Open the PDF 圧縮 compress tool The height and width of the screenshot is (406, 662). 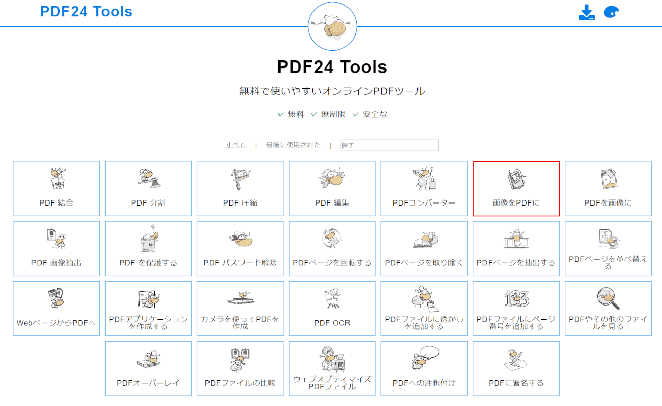click(240, 189)
